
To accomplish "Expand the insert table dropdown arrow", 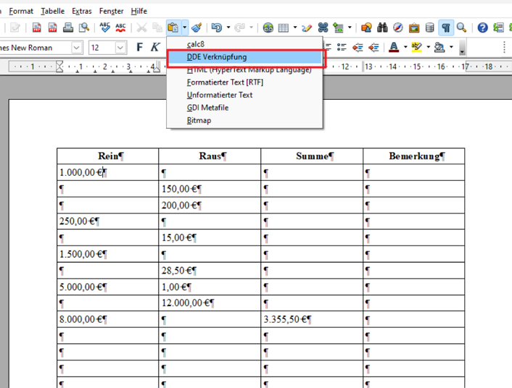I will (294, 28).
